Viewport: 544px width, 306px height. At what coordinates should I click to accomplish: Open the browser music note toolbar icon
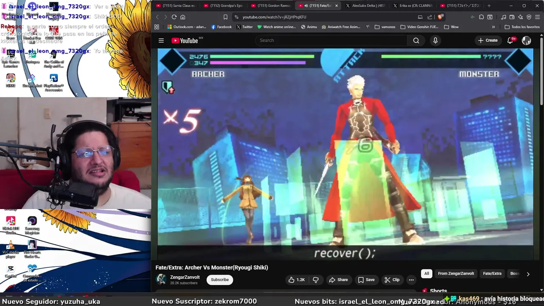tap(504, 17)
